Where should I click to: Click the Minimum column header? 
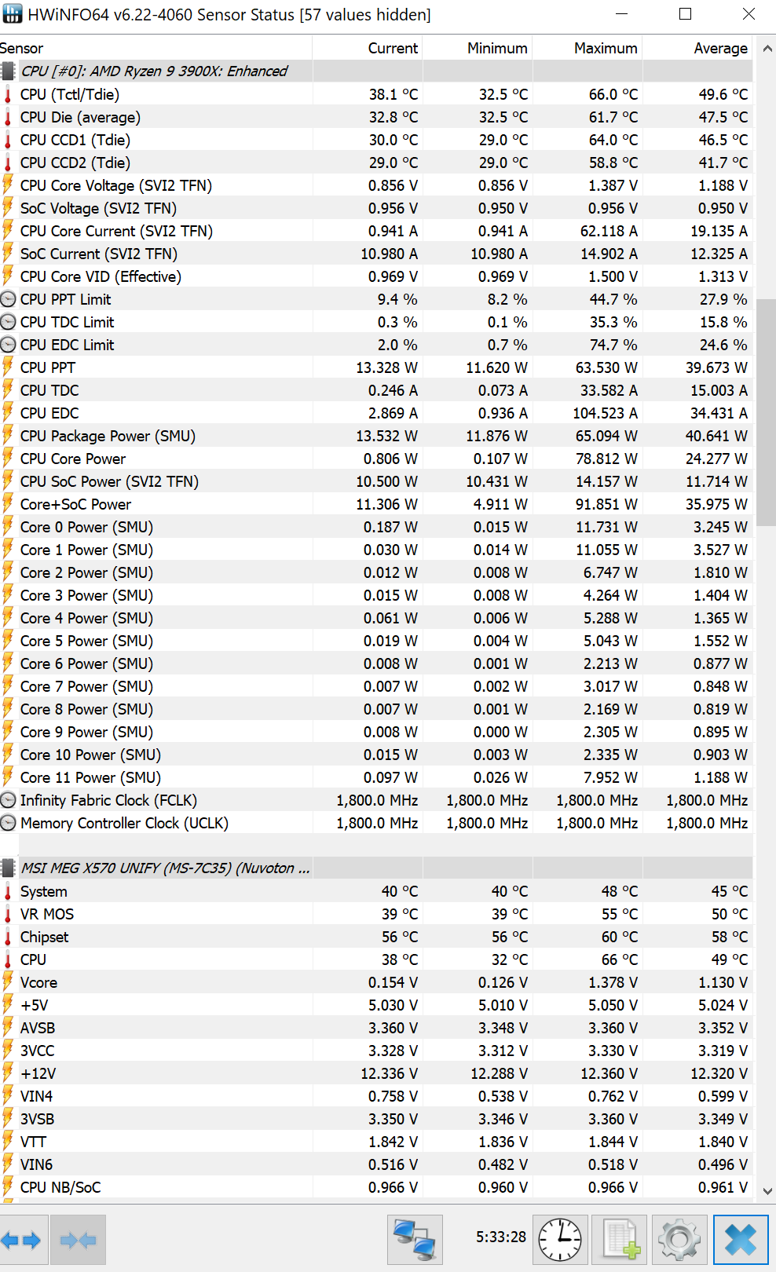pyautogui.click(x=478, y=48)
